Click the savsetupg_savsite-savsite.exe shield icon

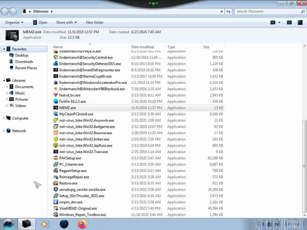click(55, 190)
